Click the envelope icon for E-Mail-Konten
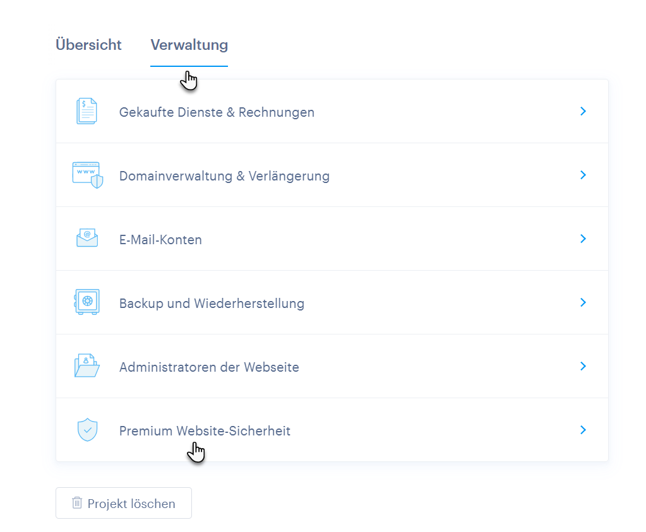This screenshot has width=646, height=532. (x=87, y=239)
